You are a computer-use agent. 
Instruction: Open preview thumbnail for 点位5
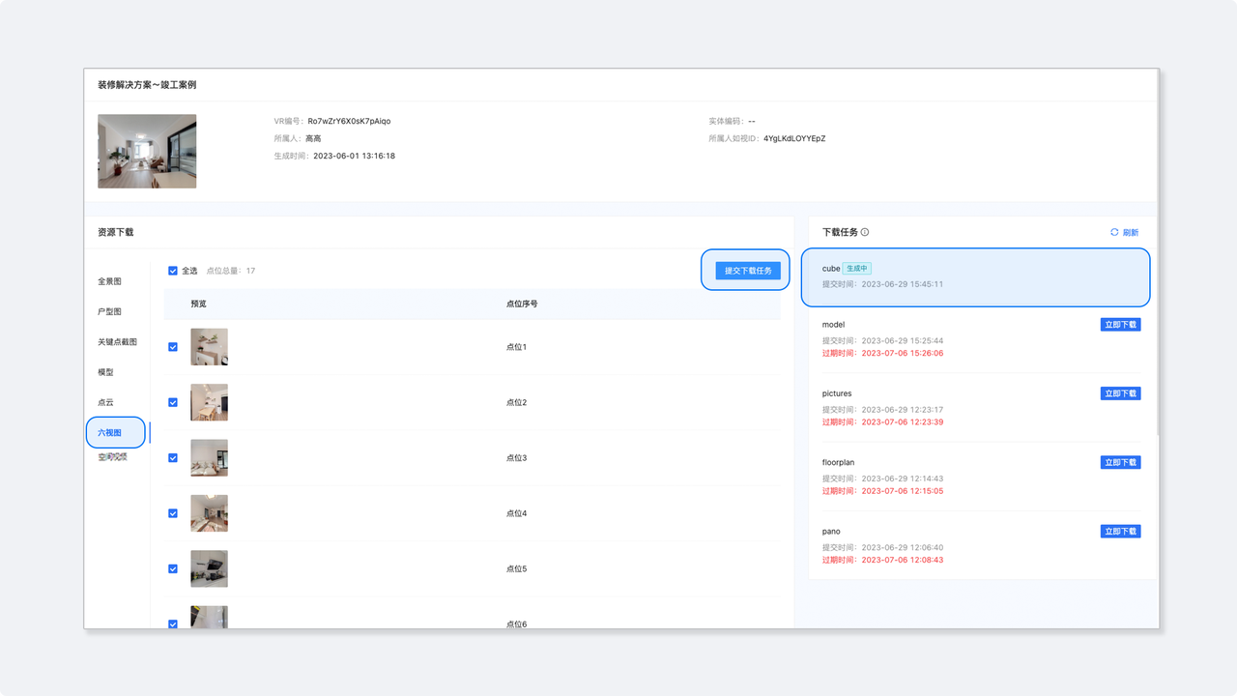coord(209,569)
